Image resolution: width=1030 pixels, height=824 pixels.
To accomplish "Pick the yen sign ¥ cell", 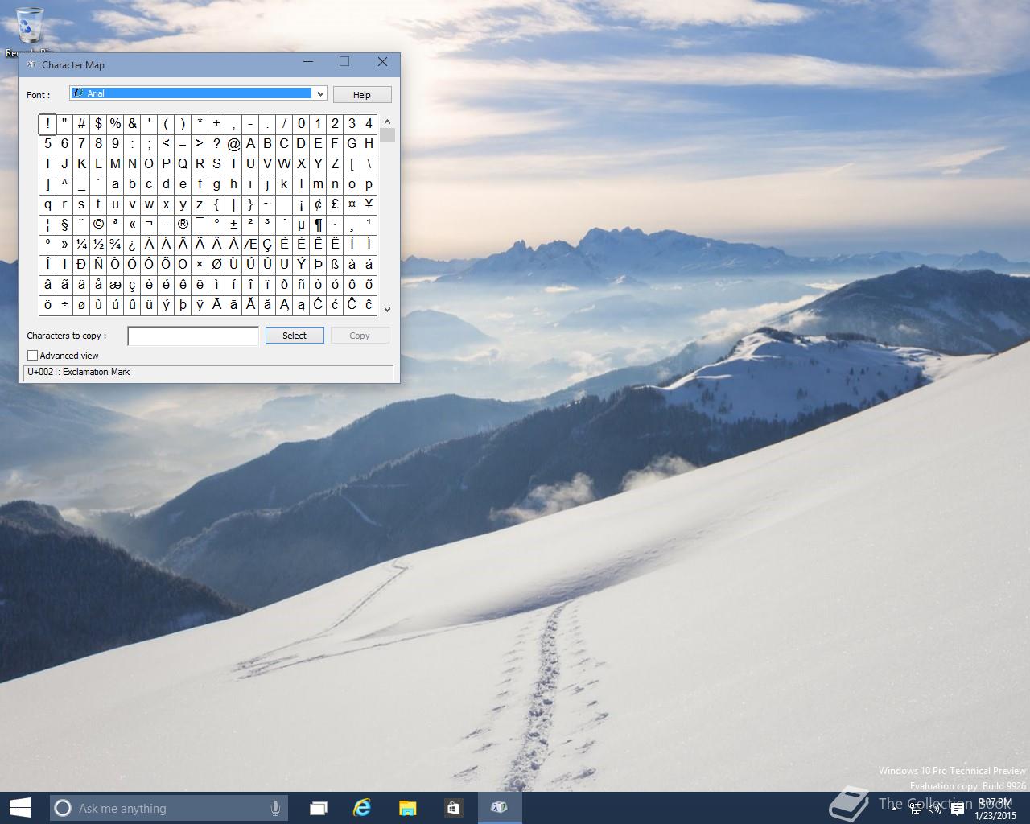I will [369, 204].
